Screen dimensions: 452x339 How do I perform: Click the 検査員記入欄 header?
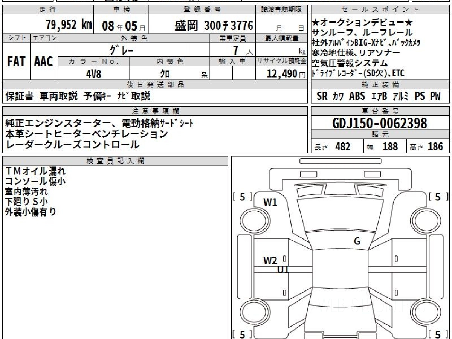[115, 161]
